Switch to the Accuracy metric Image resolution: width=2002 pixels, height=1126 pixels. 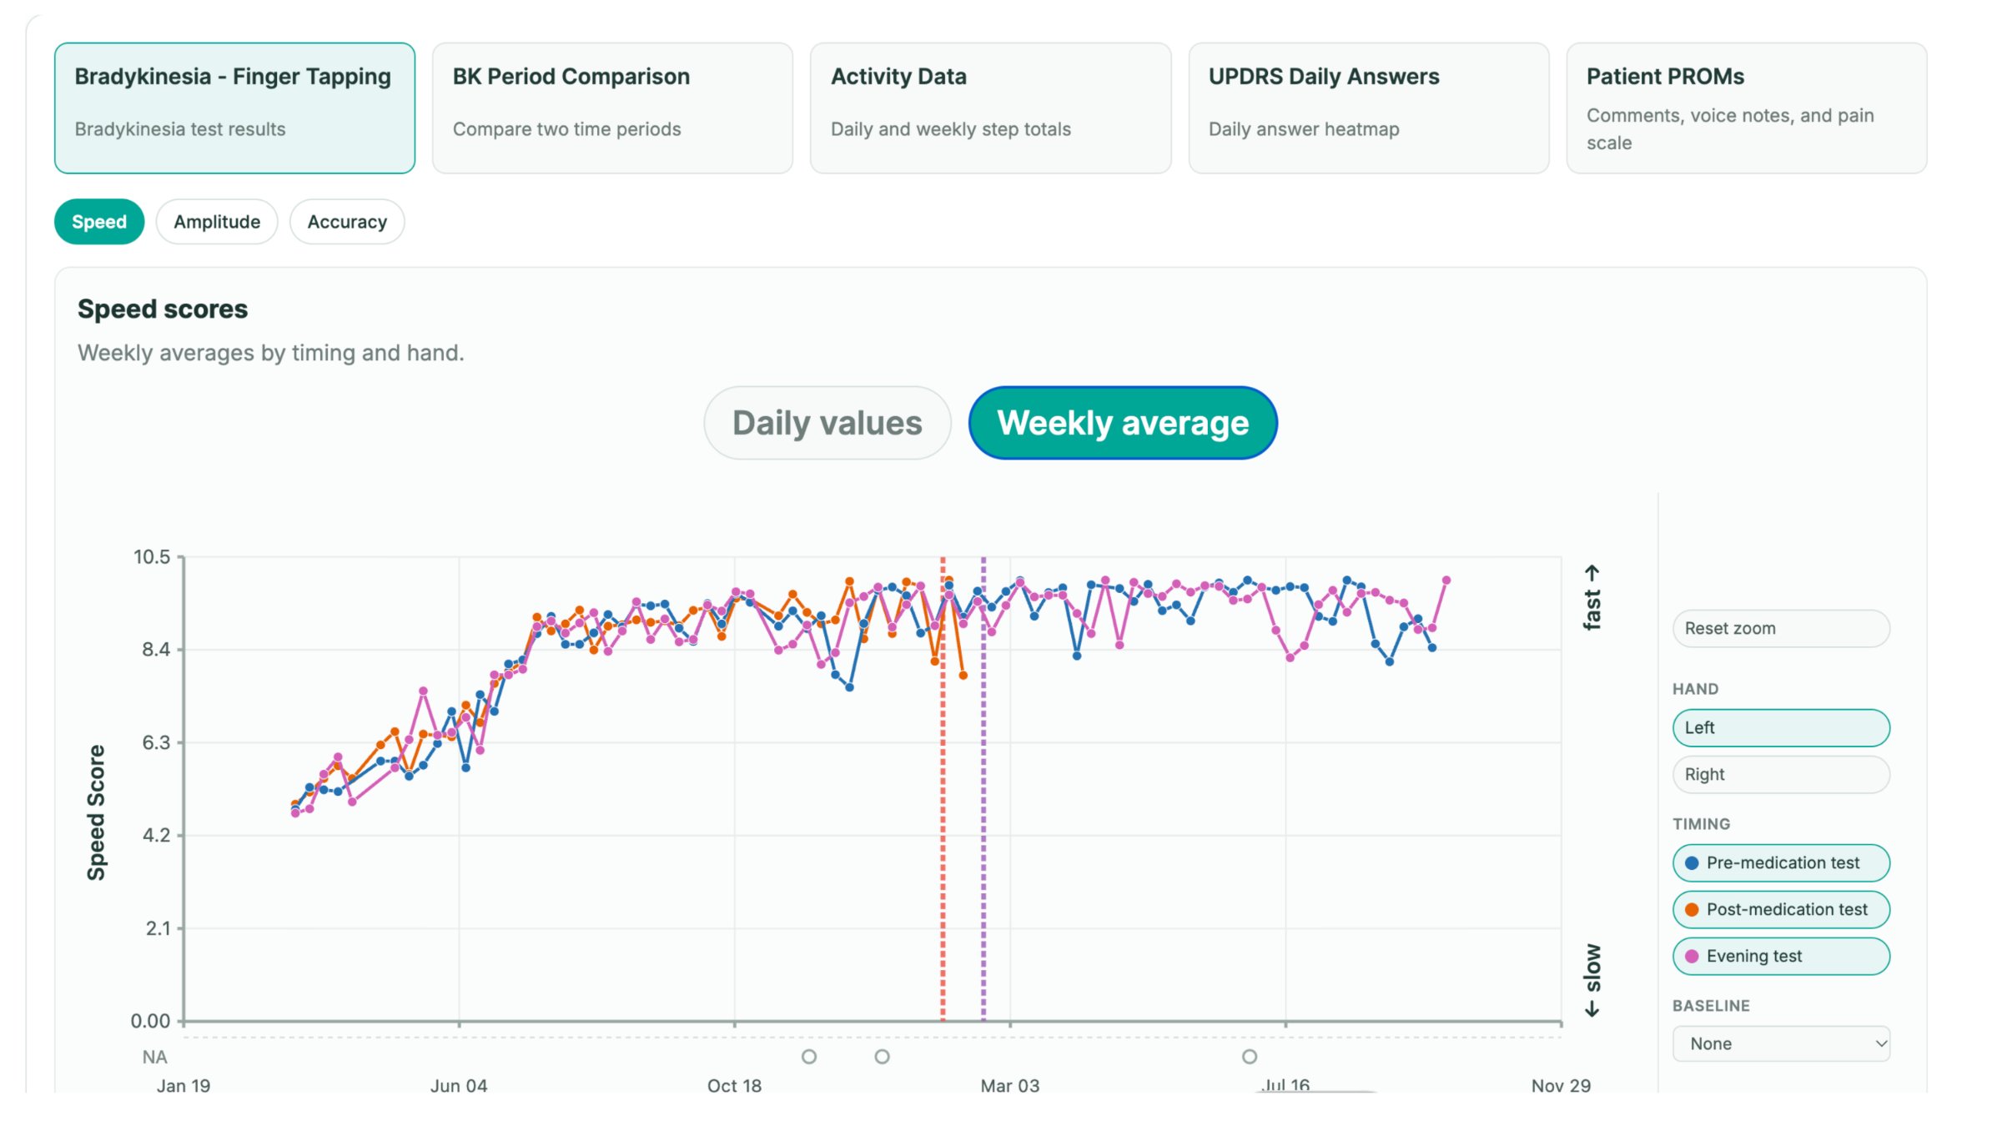pyautogui.click(x=347, y=222)
